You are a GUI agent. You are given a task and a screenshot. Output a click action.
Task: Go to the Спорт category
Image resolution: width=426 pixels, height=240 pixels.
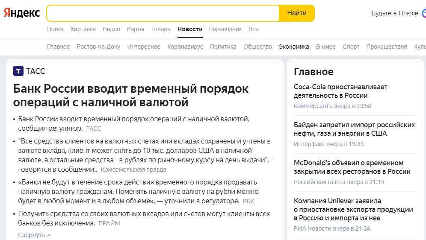coord(351,47)
